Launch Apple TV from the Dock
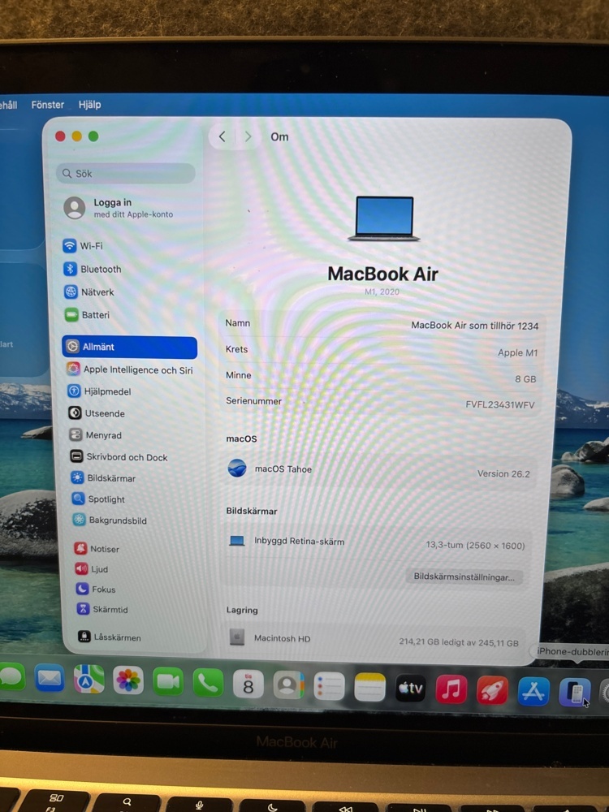 point(410,689)
